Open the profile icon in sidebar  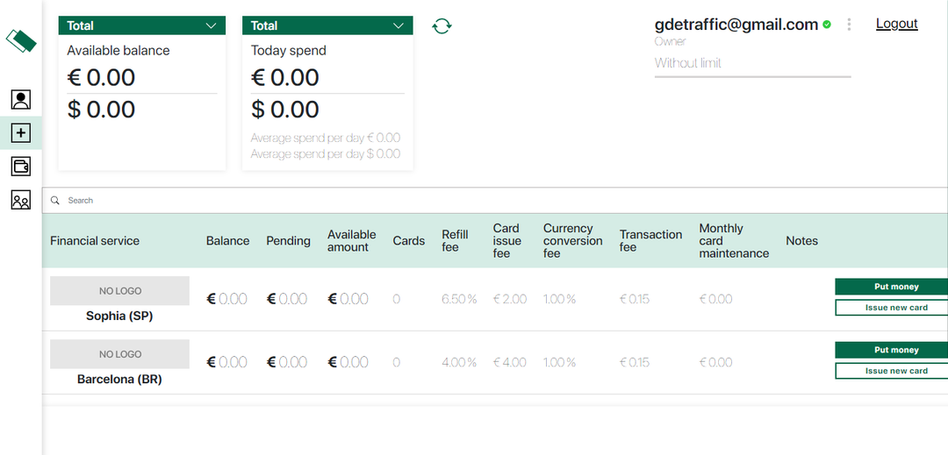click(21, 100)
